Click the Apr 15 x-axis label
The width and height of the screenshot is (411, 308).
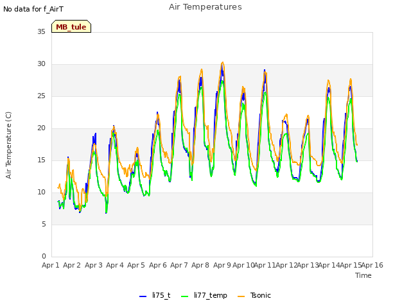tap(351, 265)
